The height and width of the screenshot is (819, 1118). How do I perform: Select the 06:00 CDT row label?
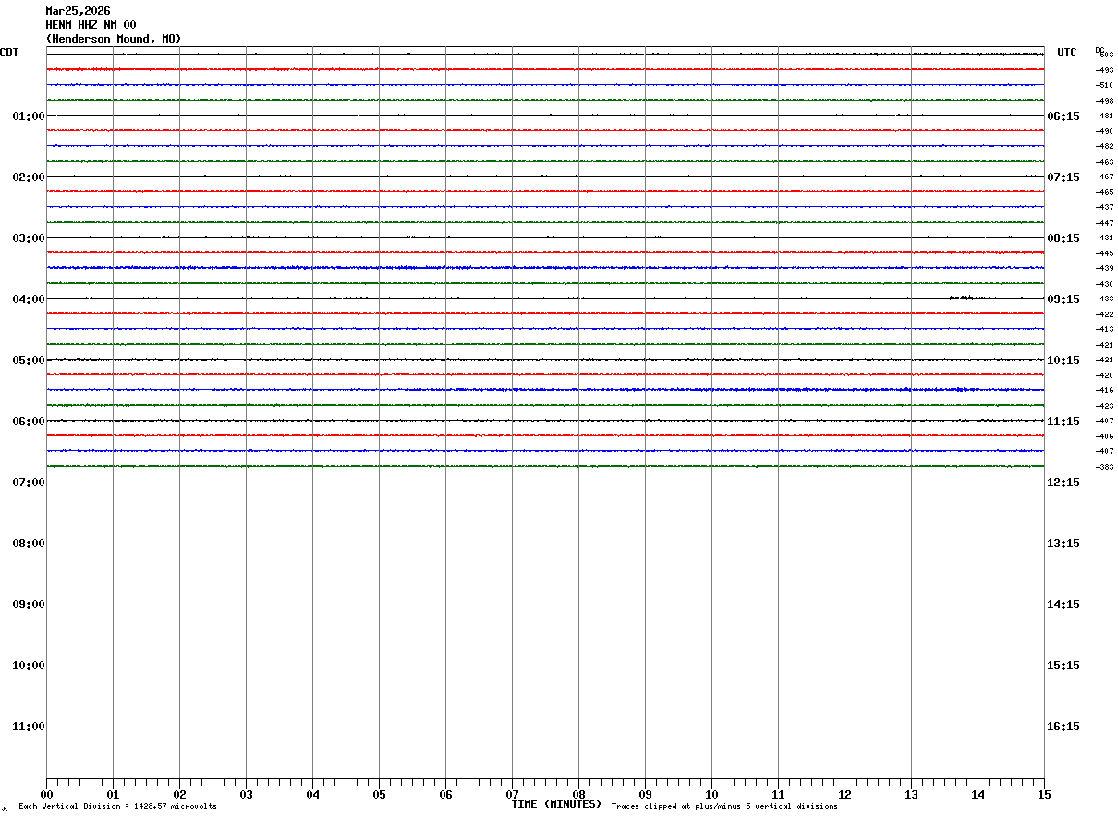(x=29, y=421)
